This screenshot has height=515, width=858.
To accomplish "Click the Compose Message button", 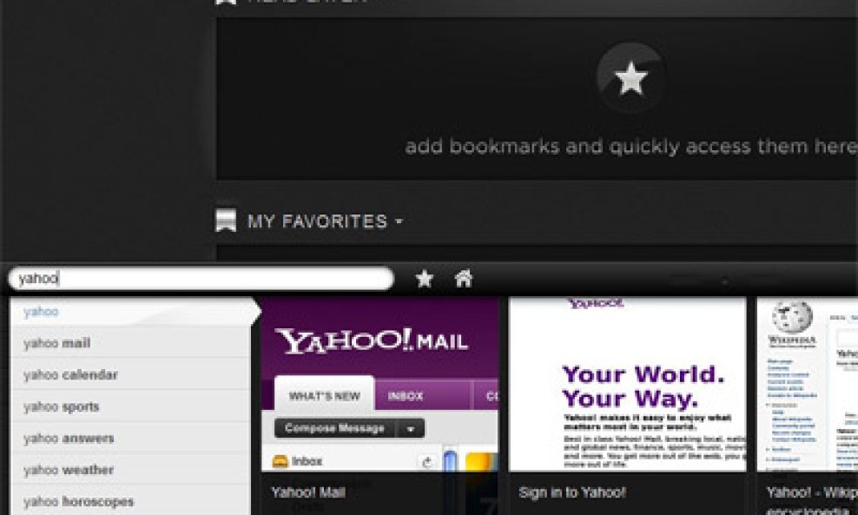I will point(334,428).
